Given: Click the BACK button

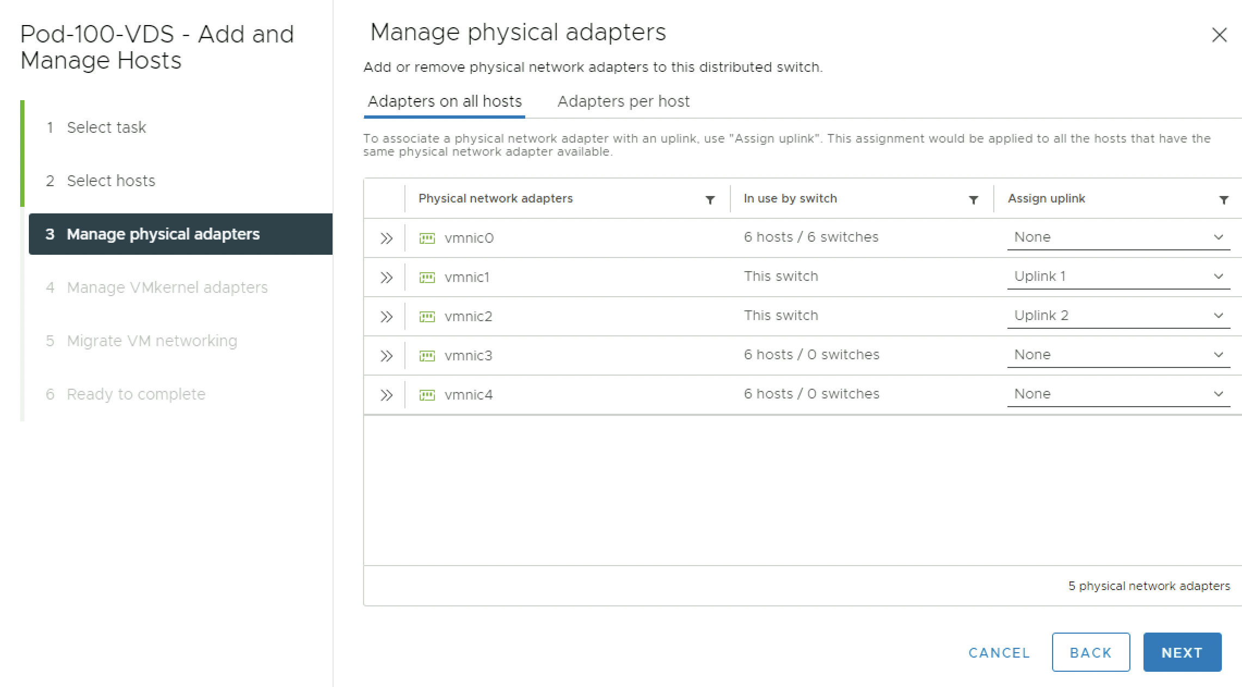Looking at the screenshot, I should 1090,652.
